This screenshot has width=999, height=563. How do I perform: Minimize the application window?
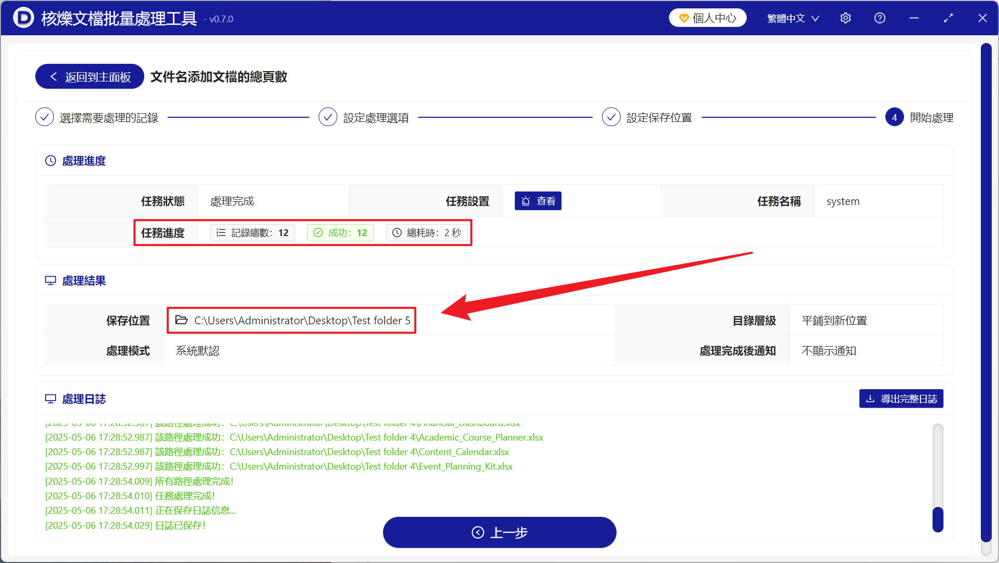(x=914, y=18)
